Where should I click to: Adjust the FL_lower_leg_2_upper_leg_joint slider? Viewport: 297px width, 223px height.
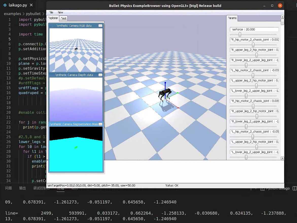[x=246, y=96]
